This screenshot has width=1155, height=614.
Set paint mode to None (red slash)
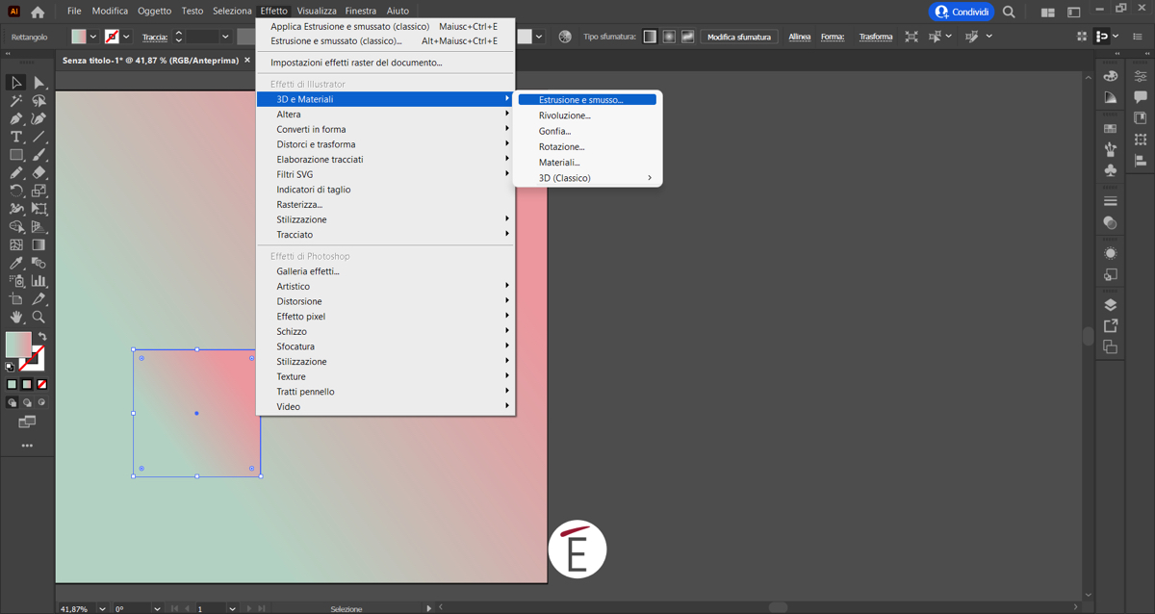(x=41, y=384)
